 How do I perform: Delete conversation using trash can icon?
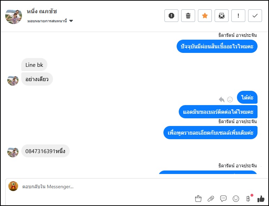pos(188,16)
